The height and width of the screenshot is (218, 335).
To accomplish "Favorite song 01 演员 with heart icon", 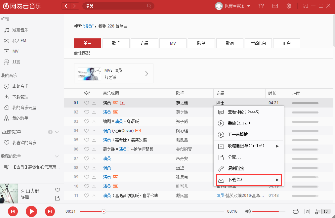I will (86, 103).
